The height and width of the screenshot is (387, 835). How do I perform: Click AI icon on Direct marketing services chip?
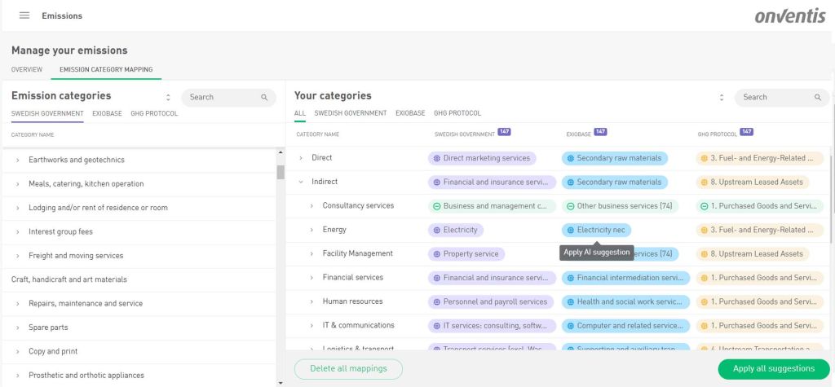point(437,158)
